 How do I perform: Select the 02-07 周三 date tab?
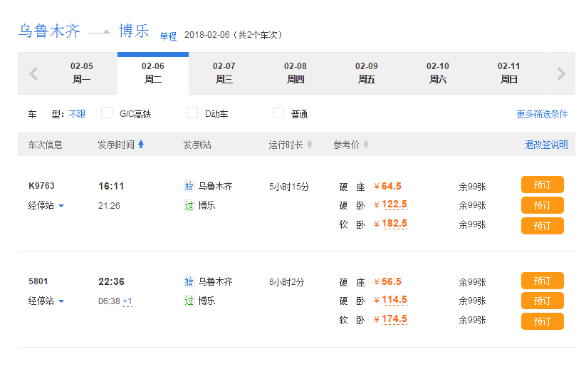pyautogui.click(x=224, y=73)
